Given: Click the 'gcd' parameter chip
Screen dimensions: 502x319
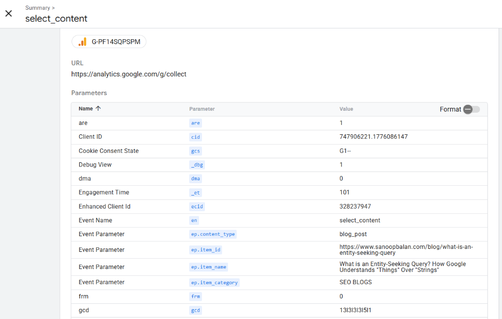Looking at the screenshot, I should [x=195, y=310].
